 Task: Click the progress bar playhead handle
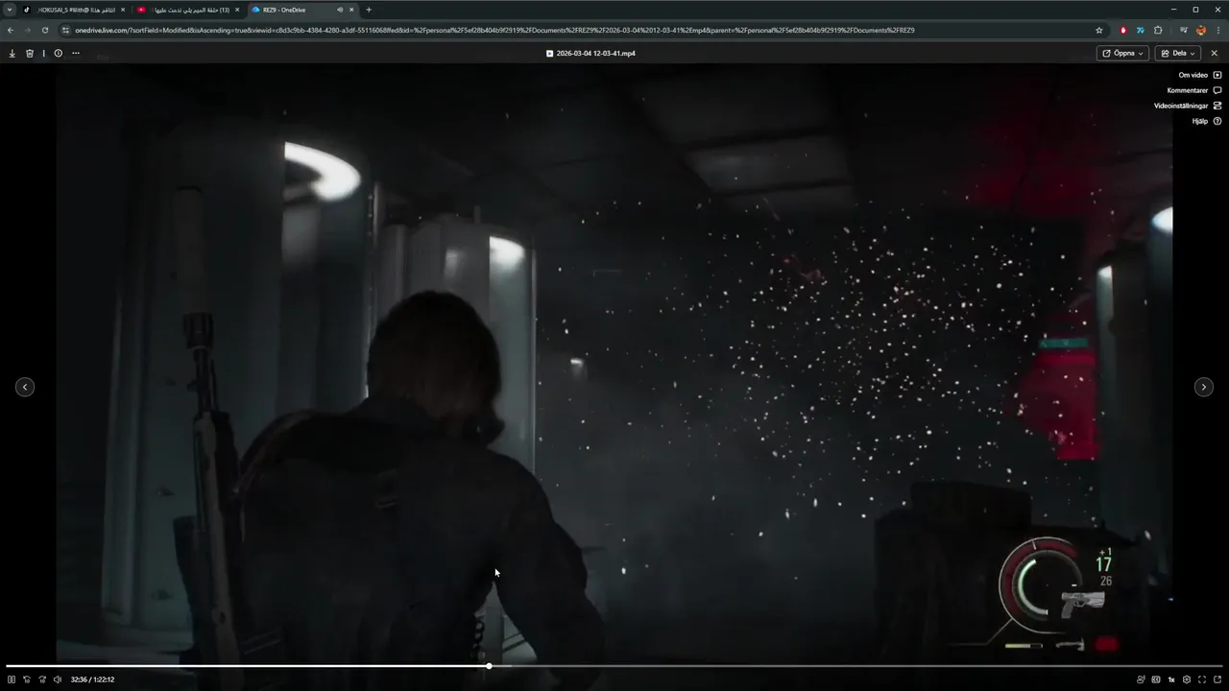(489, 666)
